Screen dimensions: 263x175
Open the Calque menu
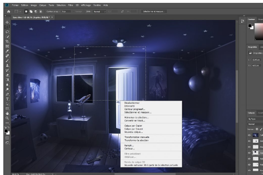43,5
